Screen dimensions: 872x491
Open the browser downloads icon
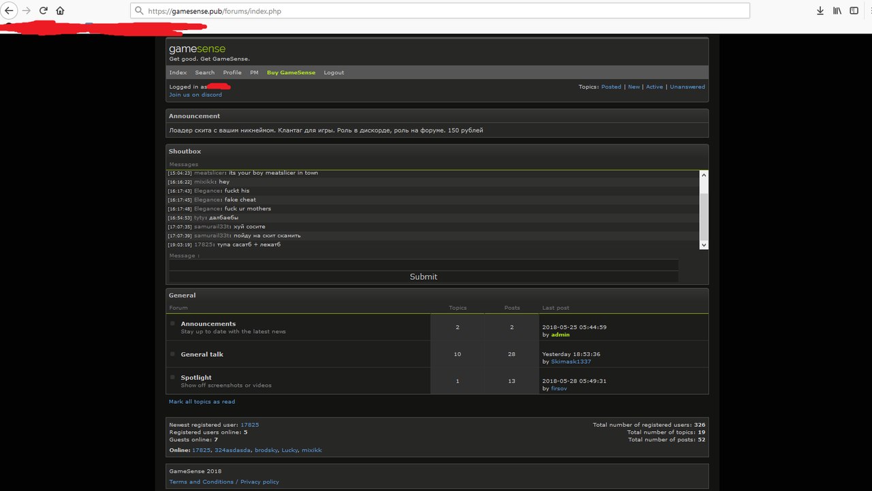point(820,11)
